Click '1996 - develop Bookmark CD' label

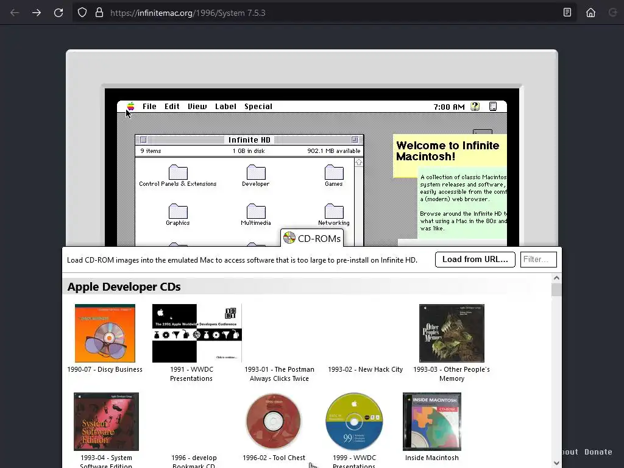pyautogui.click(x=194, y=461)
